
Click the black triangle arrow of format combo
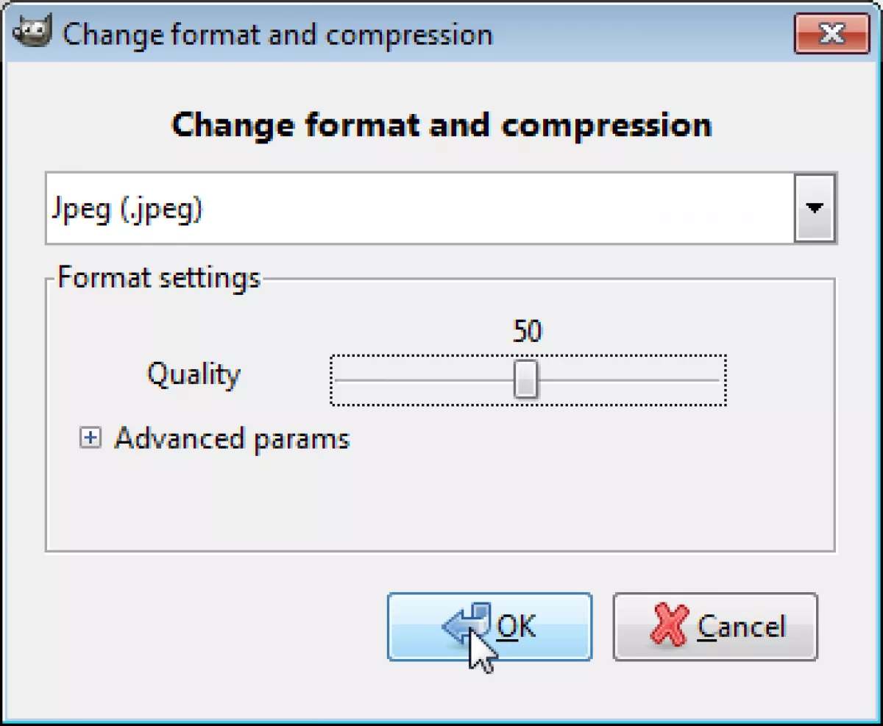click(x=814, y=208)
